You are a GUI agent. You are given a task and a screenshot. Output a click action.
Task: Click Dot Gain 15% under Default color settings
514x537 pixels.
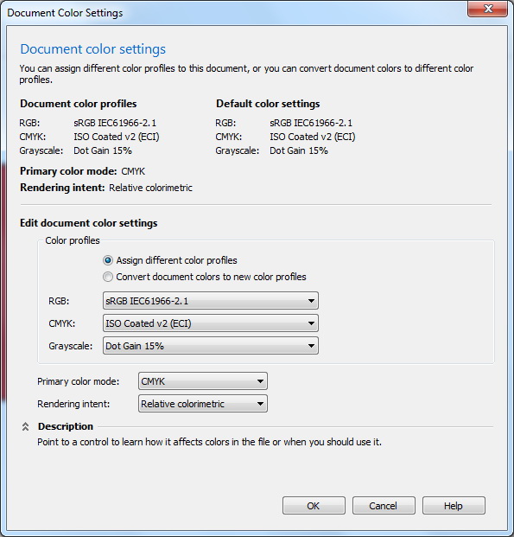click(299, 150)
